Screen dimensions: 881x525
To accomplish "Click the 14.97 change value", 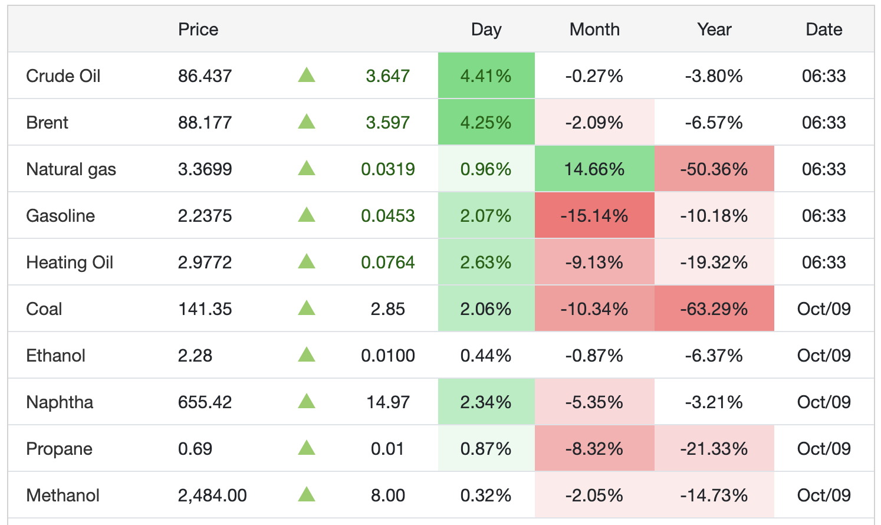I will click(388, 402).
